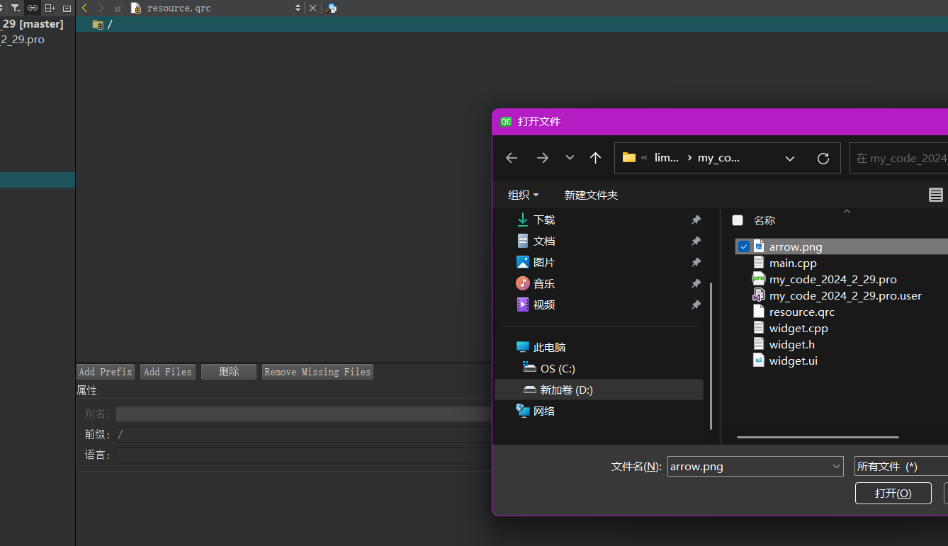Close the resource.qrc document with X
The height and width of the screenshot is (546, 948).
coord(312,8)
